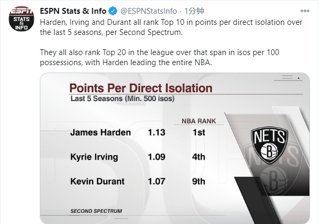This screenshot has width=319, height=224.
Task: Click Durant's 1.07 points value
Action: (157, 181)
